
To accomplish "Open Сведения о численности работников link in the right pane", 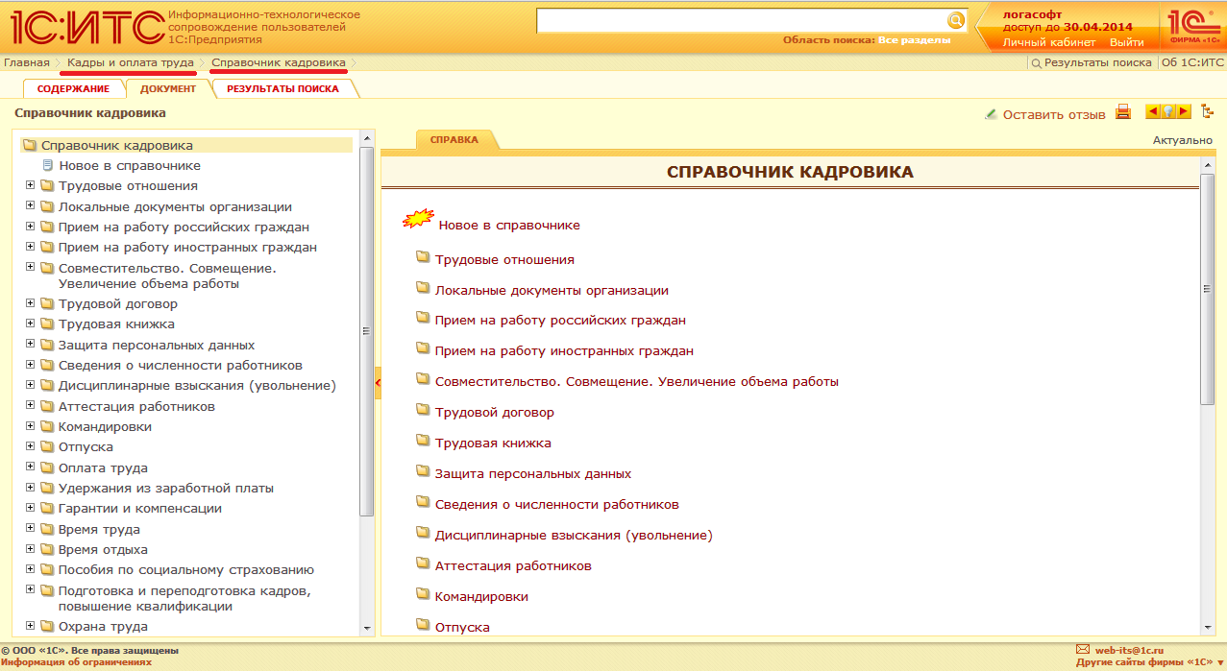I will [557, 504].
